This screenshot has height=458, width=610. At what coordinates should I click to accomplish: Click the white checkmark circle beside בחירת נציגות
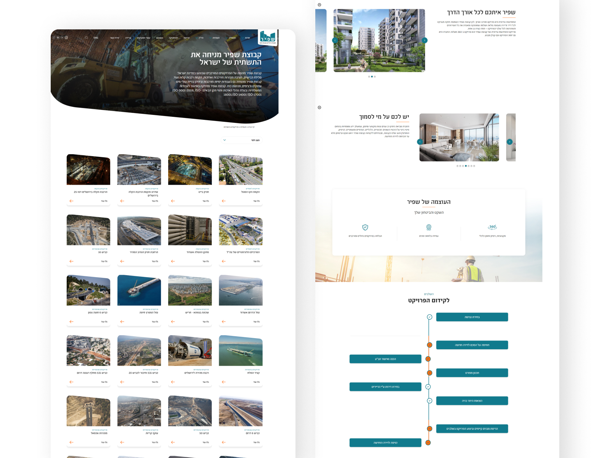(429, 317)
